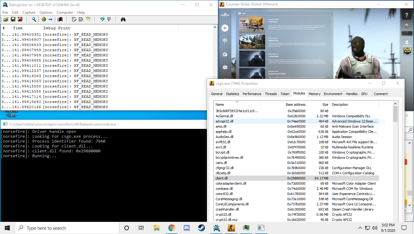
Task: Click the friends list person icon in CS:GO
Action: [407, 42]
